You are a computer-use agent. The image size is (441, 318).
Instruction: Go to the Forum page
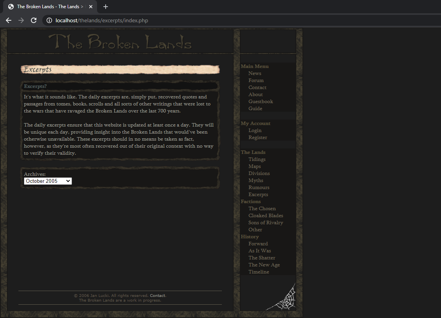tap(256, 80)
